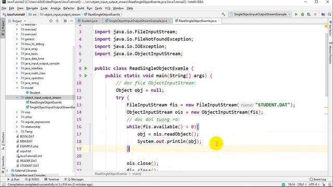Viewport: 333px width, 187px height.
Task: Click the warning indicator atop editor scrollbar
Action: pyautogui.click(x=326, y=26)
